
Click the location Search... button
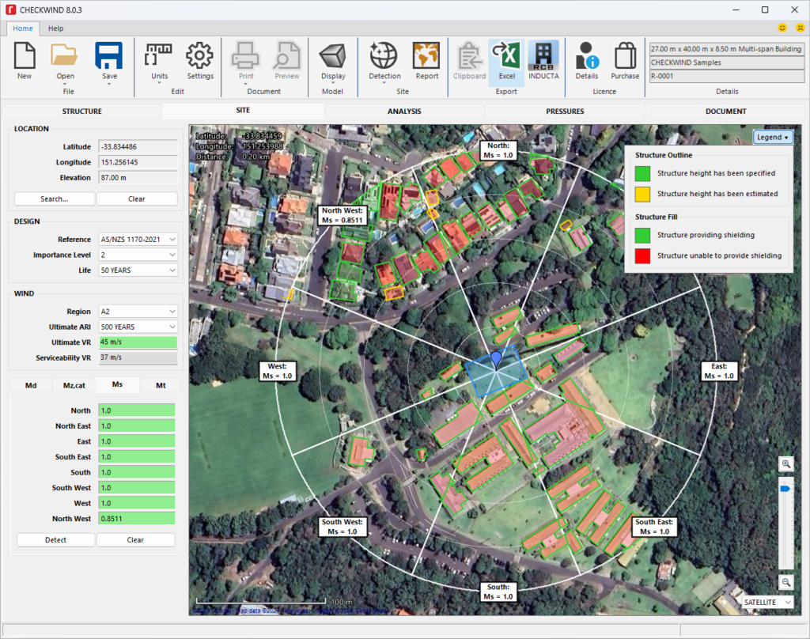(x=55, y=199)
